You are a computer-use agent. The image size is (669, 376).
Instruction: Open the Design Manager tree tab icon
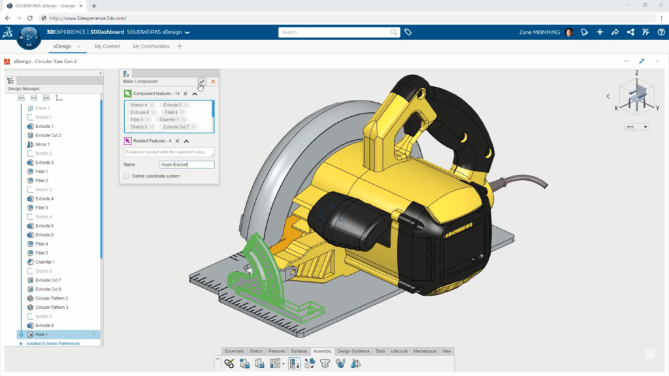point(10,80)
